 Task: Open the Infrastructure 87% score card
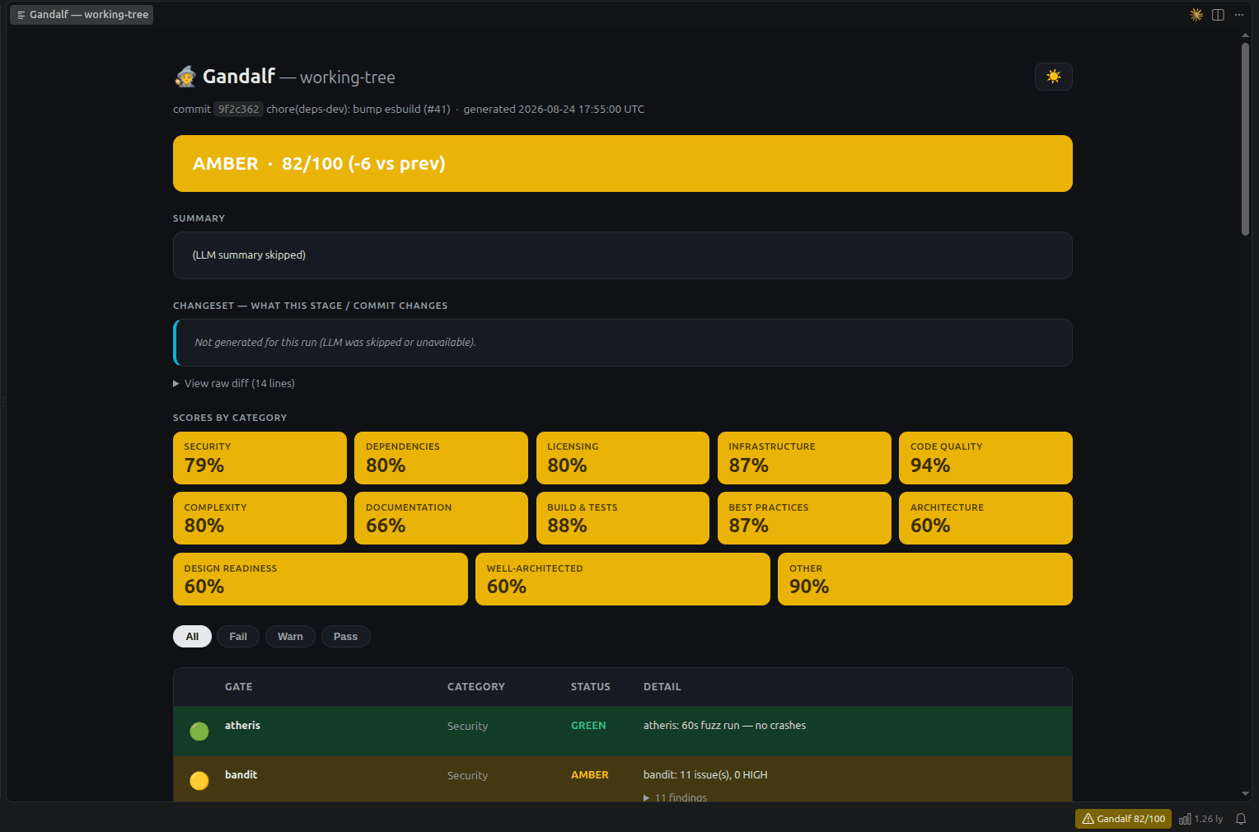(x=804, y=458)
